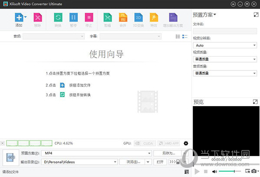Open the settings gear next to GPU
The image size is (260, 177).
coord(186,143)
